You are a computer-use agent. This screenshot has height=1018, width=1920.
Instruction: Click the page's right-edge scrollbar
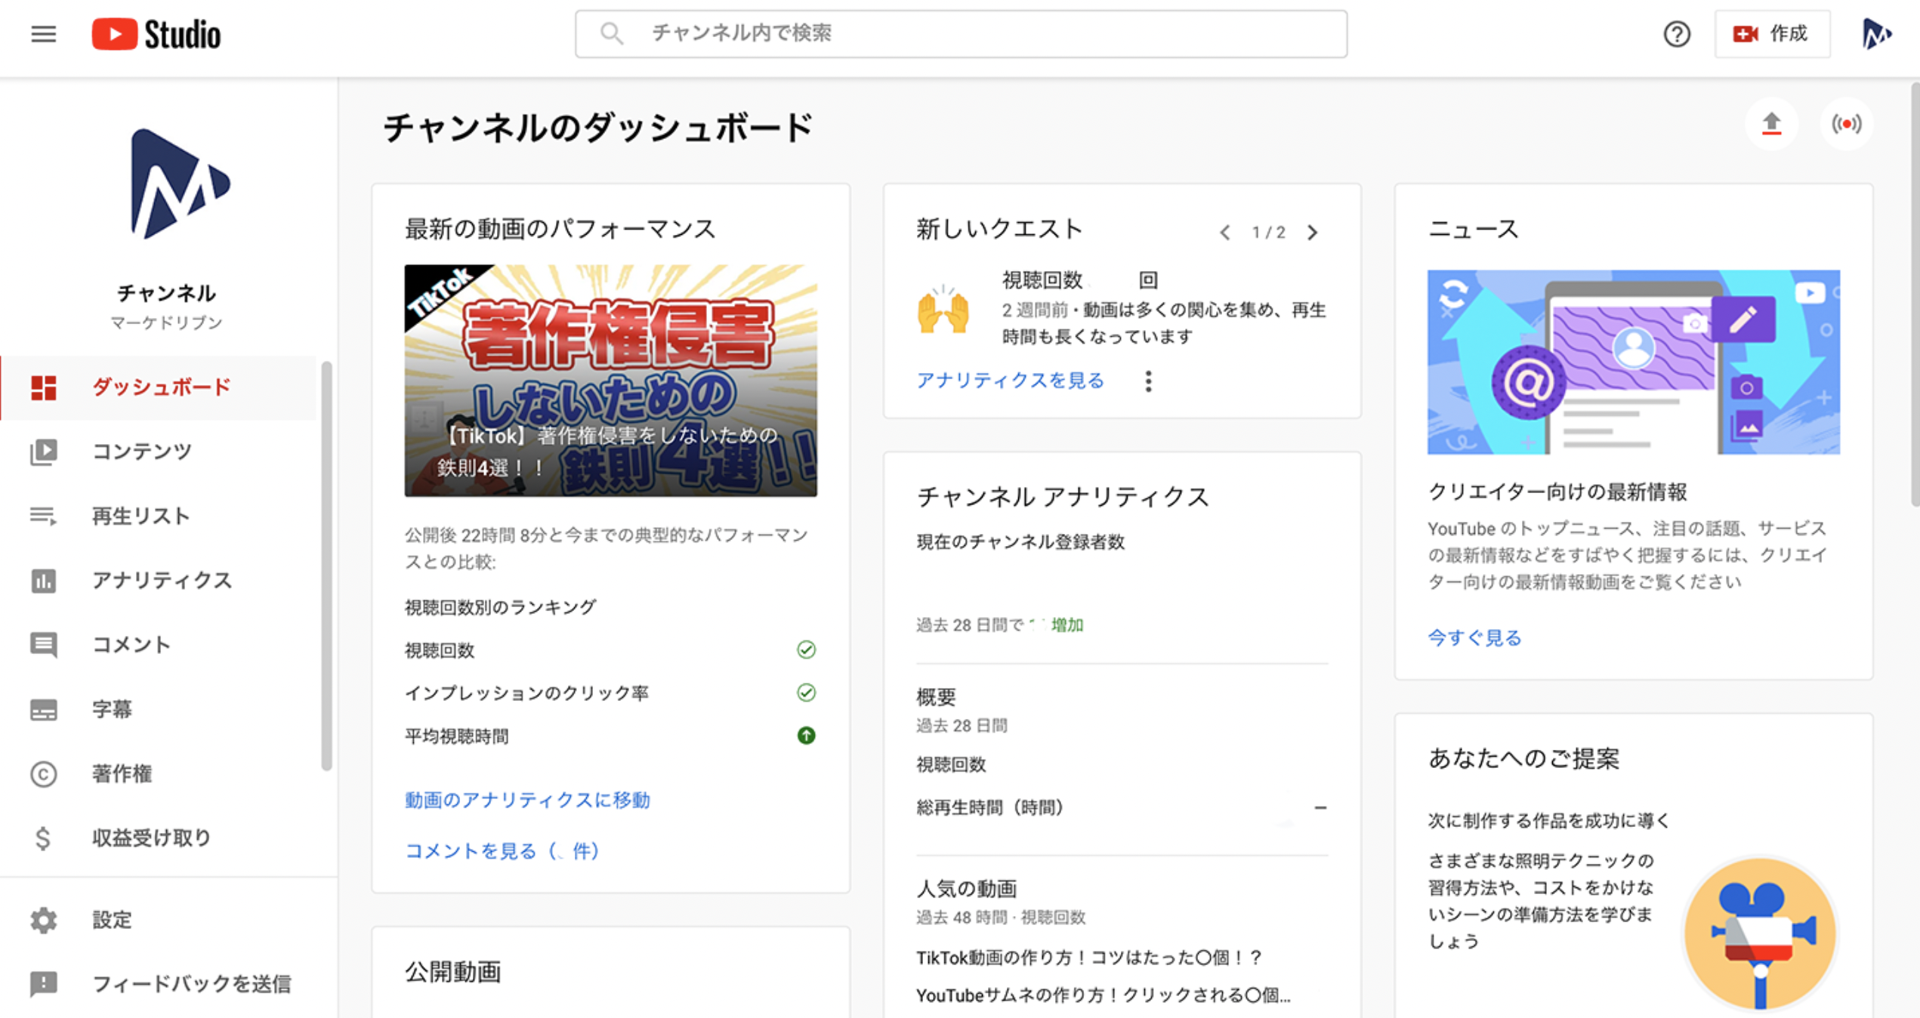(x=1915, y=295)
